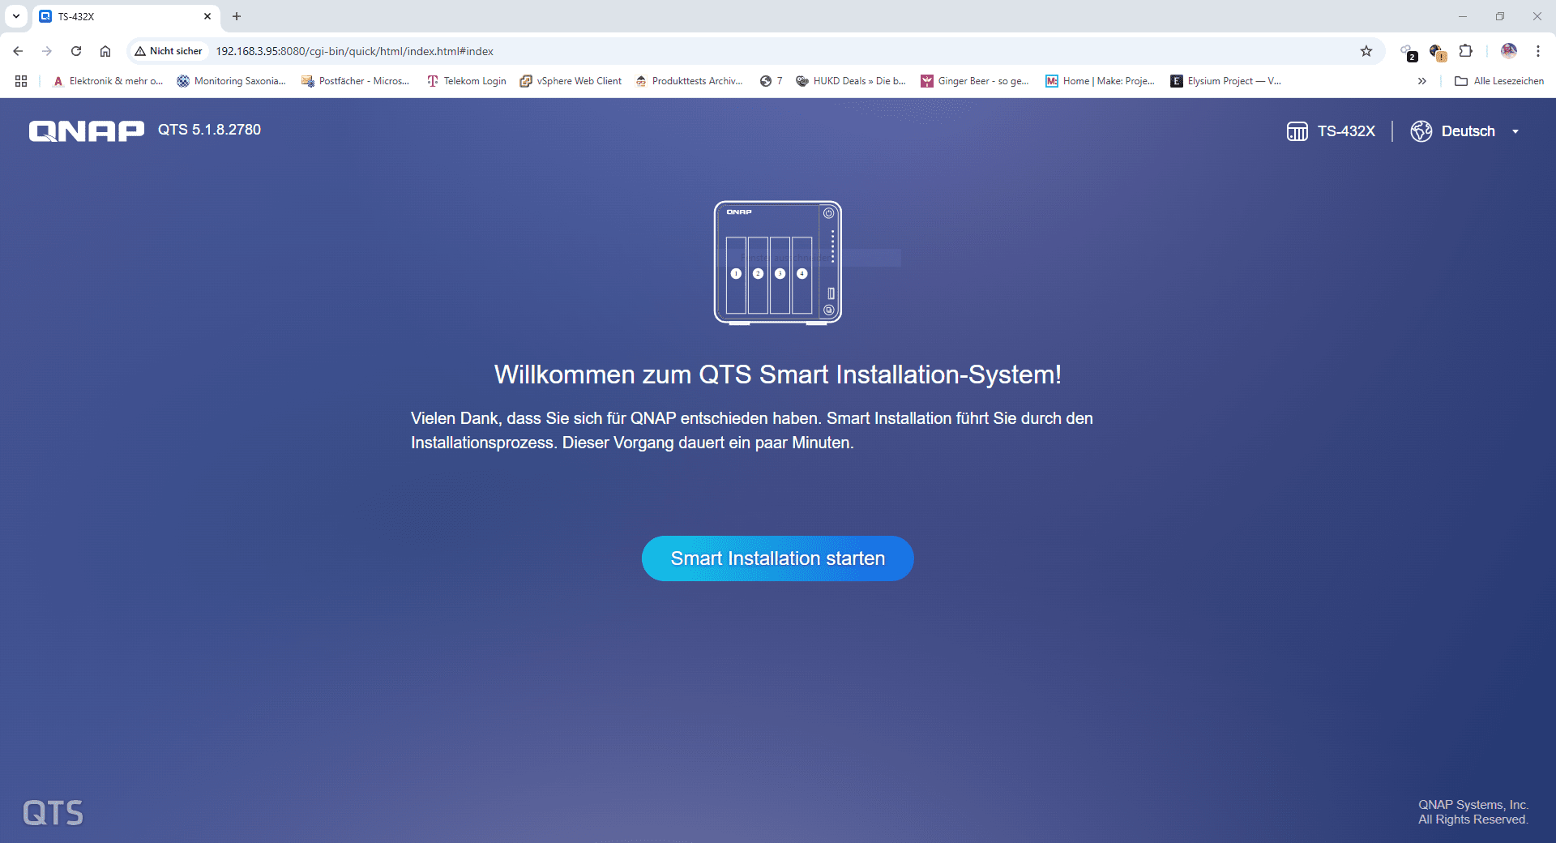1556x843 pixels.
Task: Start the Smart Installation
Action: pos(777,558)
